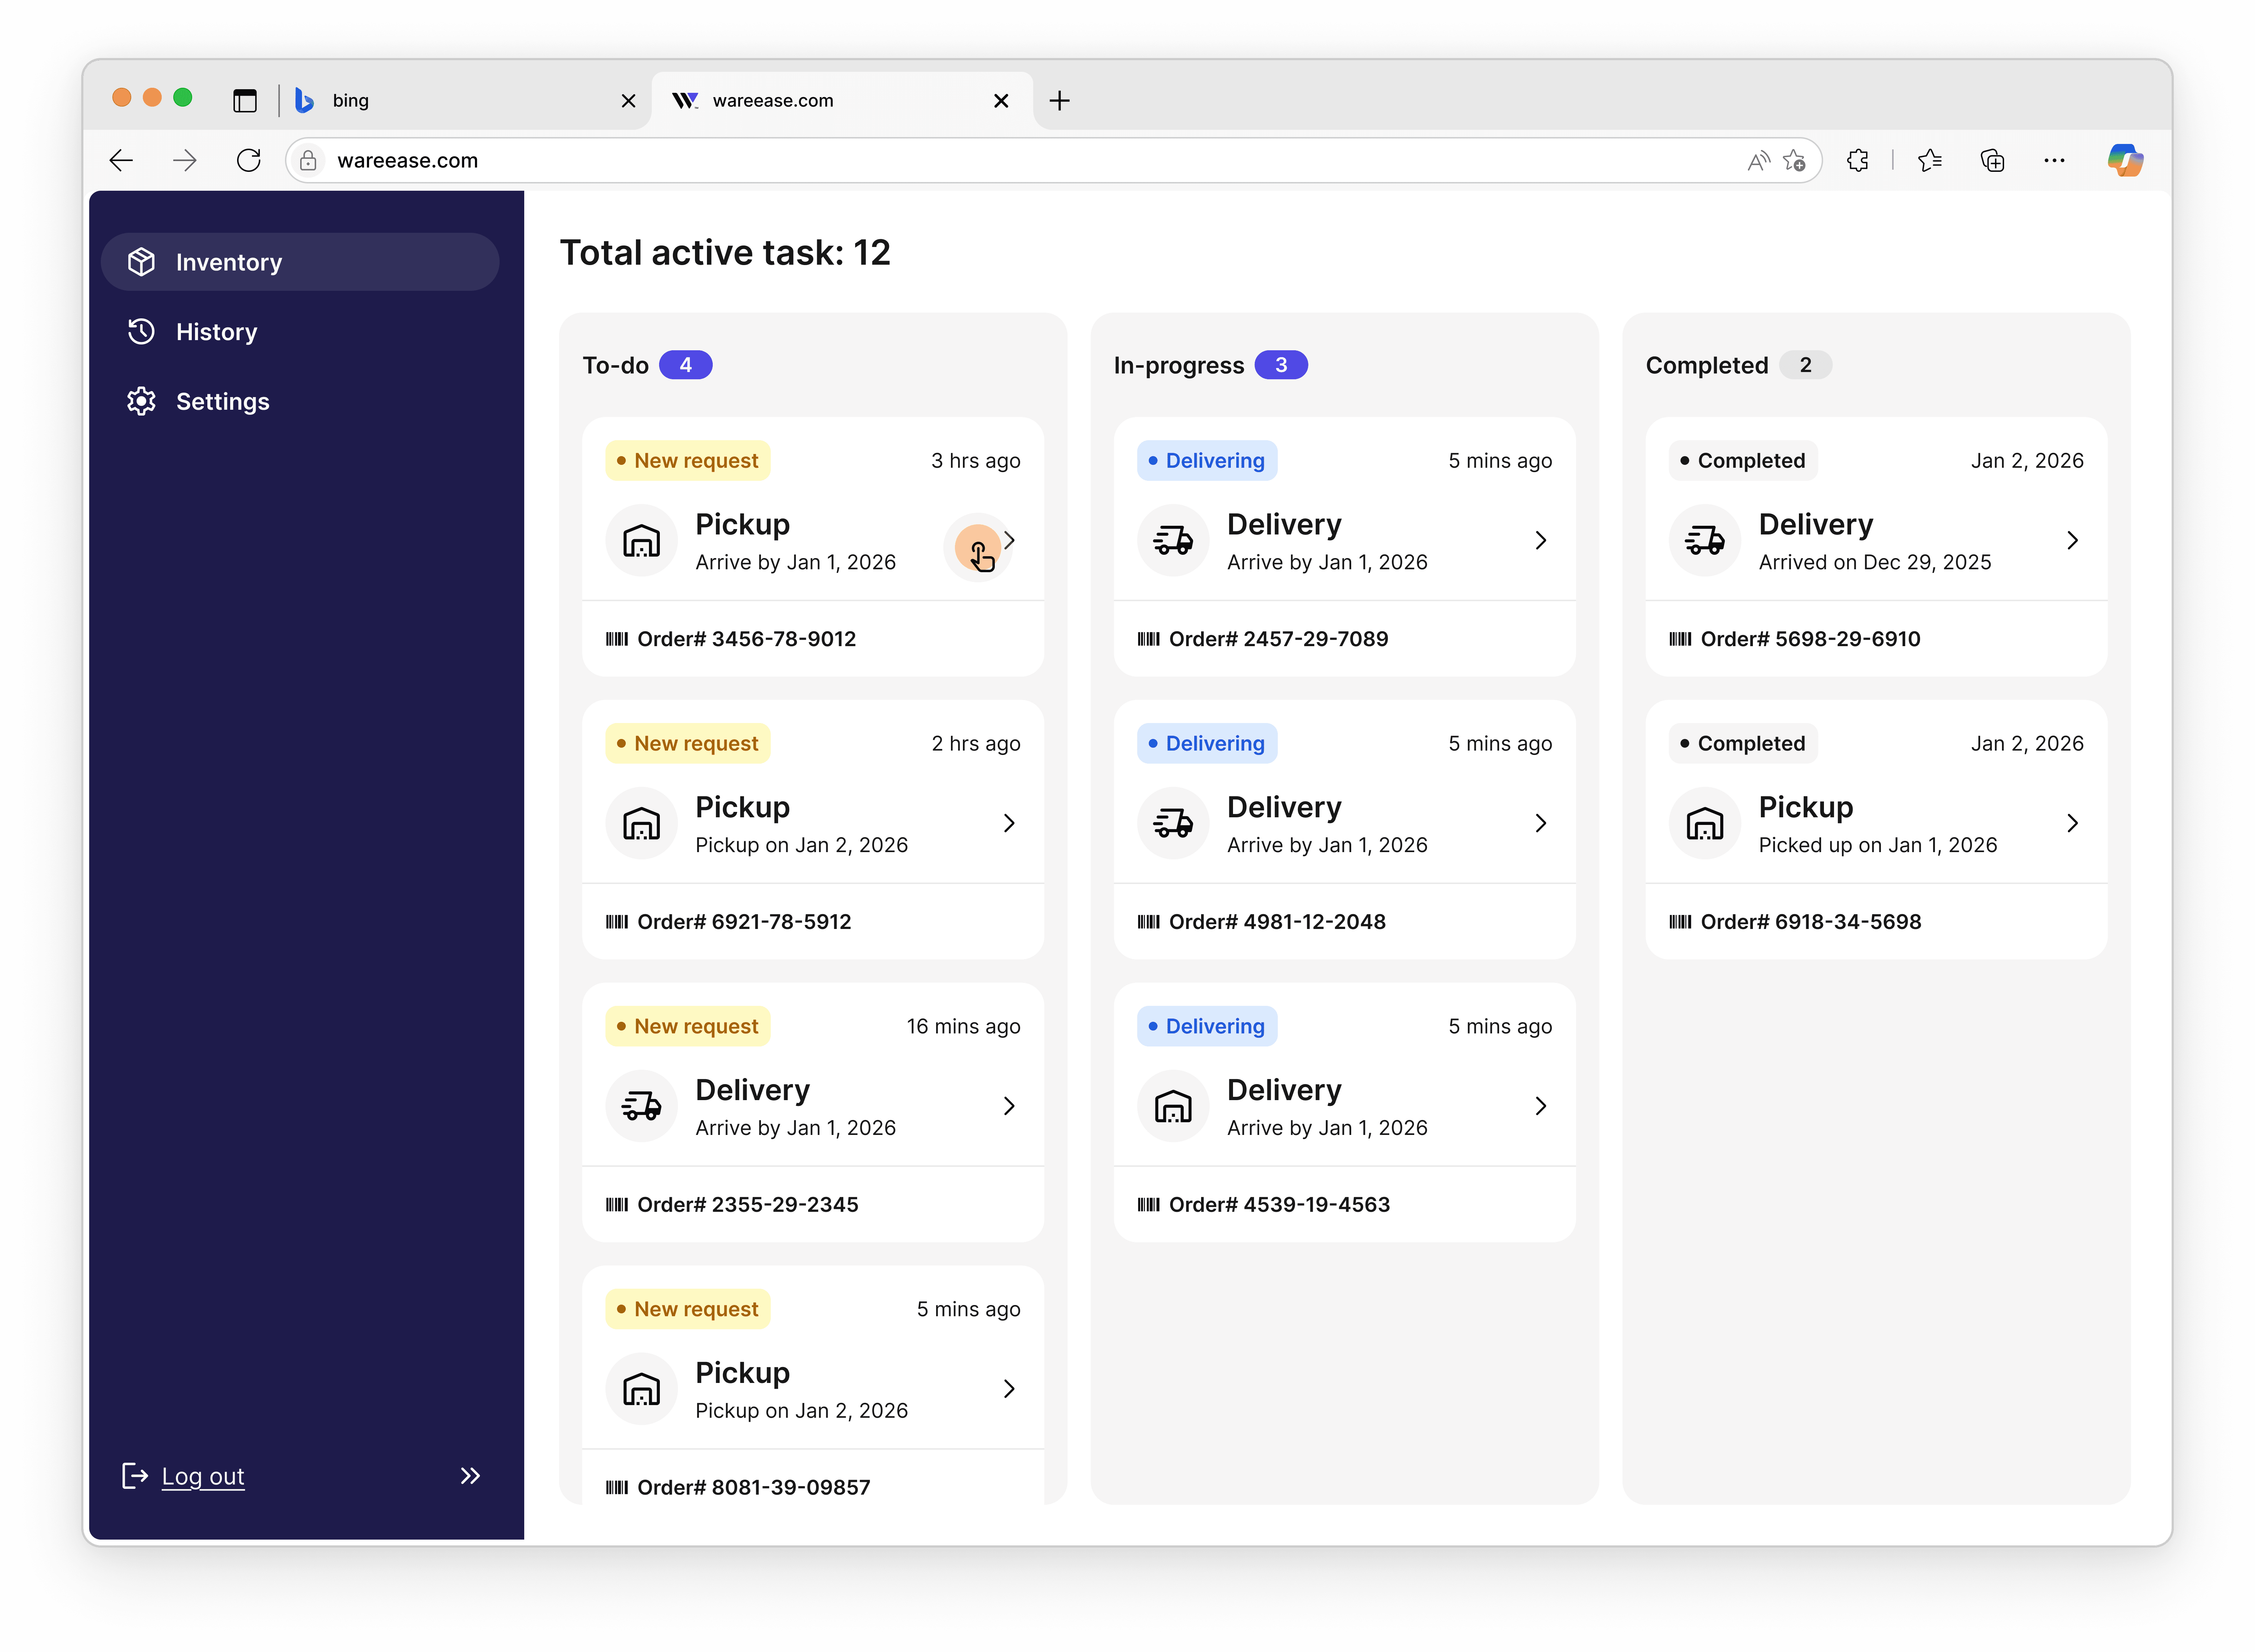Reload the page with refresh icon
2255x1652 pixels.
[x=248, y=160]
